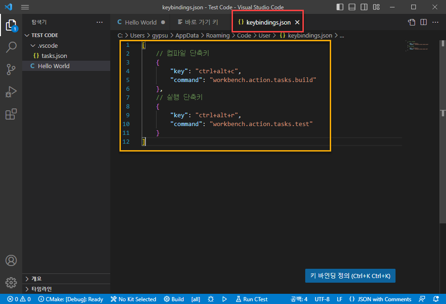Viewport: 446px width, 304px height.
Task: Open the Customize Layout icon
Action: point(377,7)
